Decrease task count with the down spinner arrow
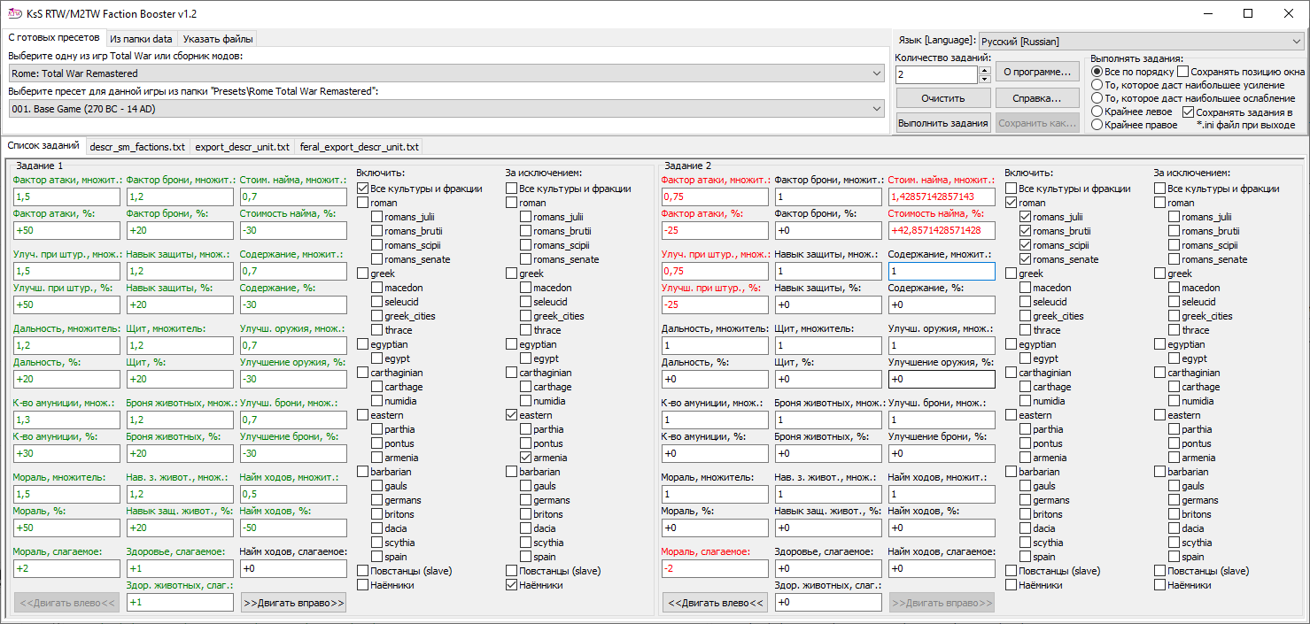 tap(984, 79)
